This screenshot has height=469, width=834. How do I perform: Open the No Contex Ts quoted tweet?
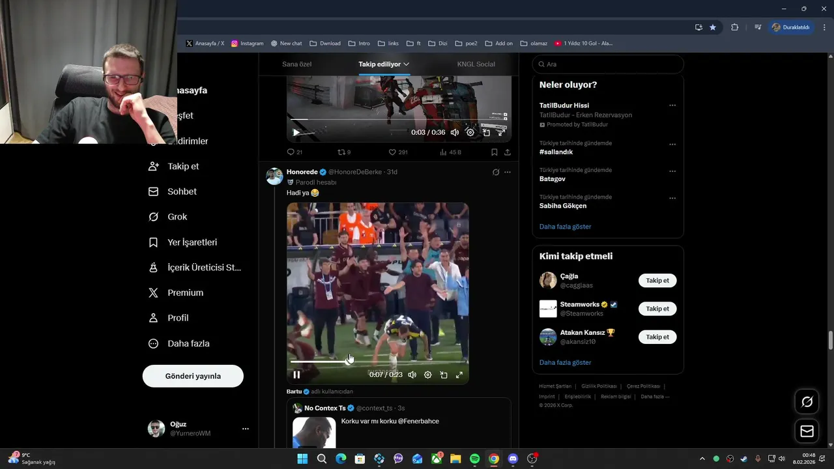399,423
